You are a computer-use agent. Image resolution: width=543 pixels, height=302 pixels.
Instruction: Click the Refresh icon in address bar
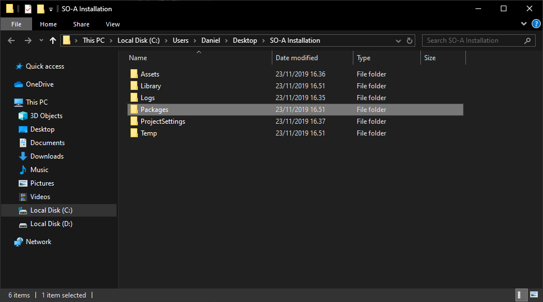pyautogui.click(x=409, y=40)
